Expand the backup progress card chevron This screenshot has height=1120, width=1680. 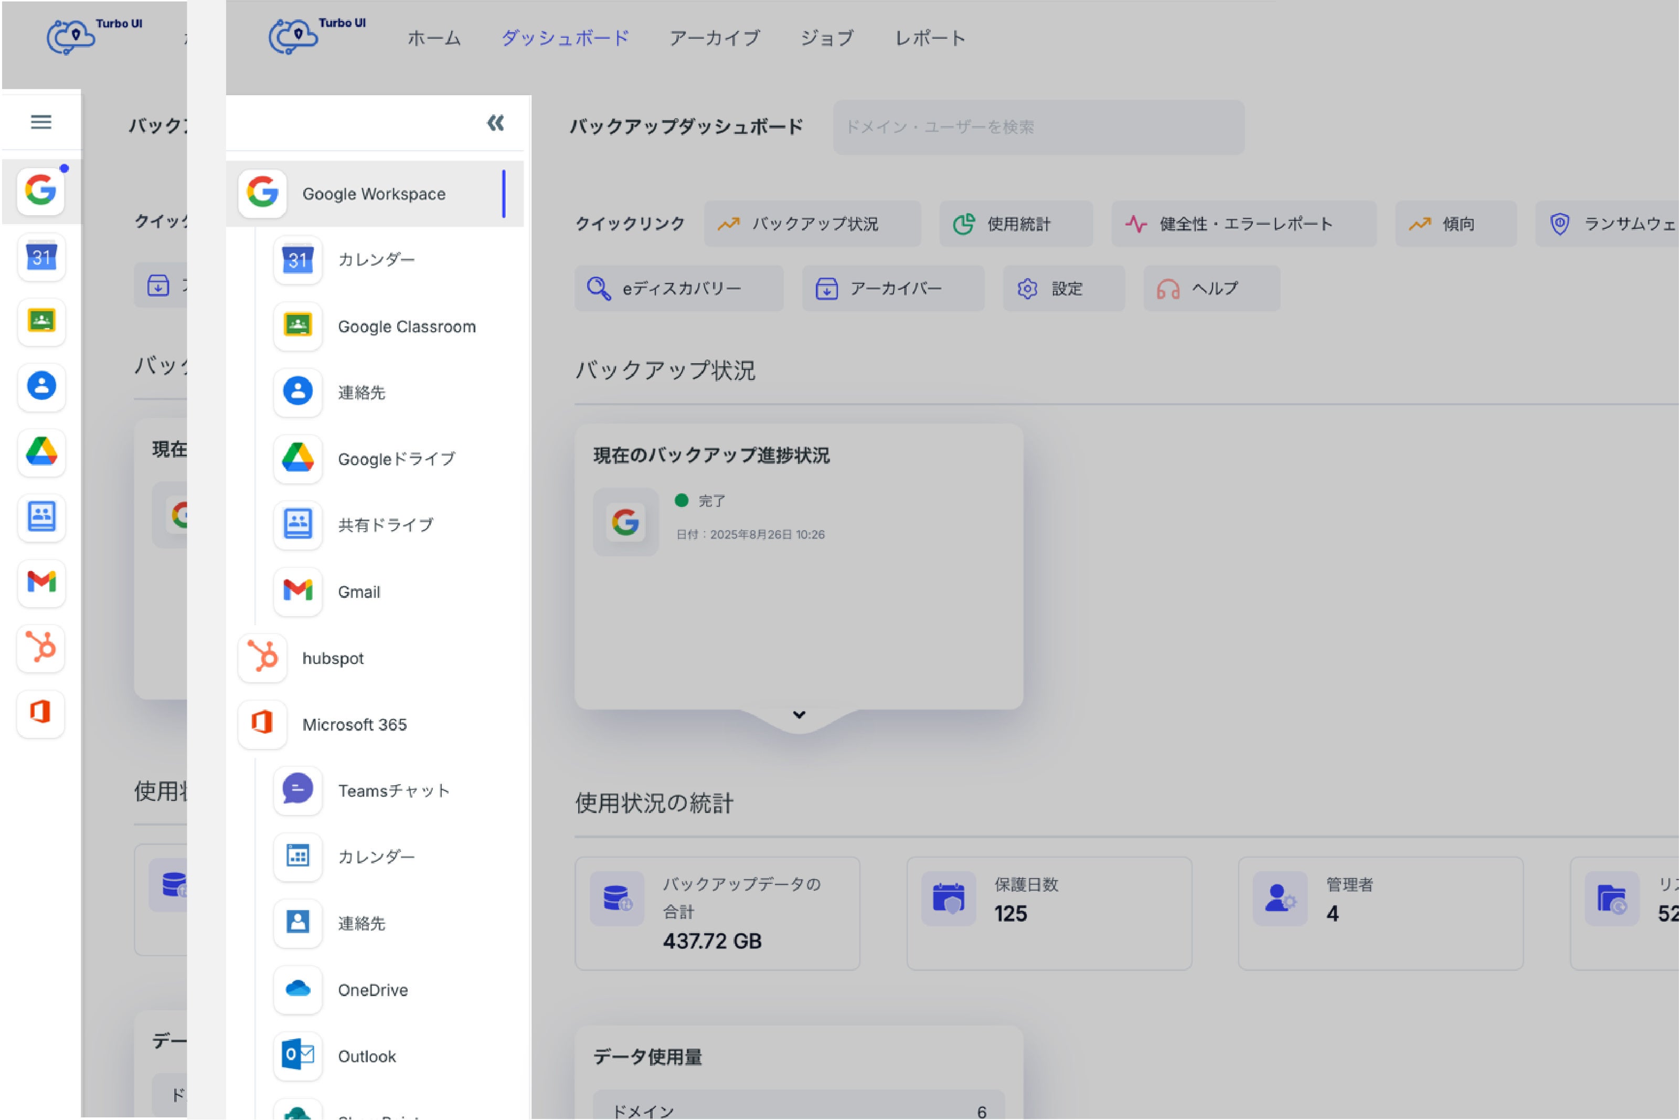(x=799, y=714)
